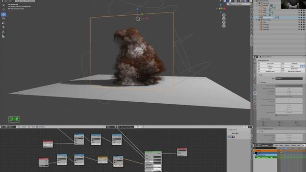This screenshot has width=306, height=172.
Task: Open the World properties tab icon
Action: coord(255,79)
